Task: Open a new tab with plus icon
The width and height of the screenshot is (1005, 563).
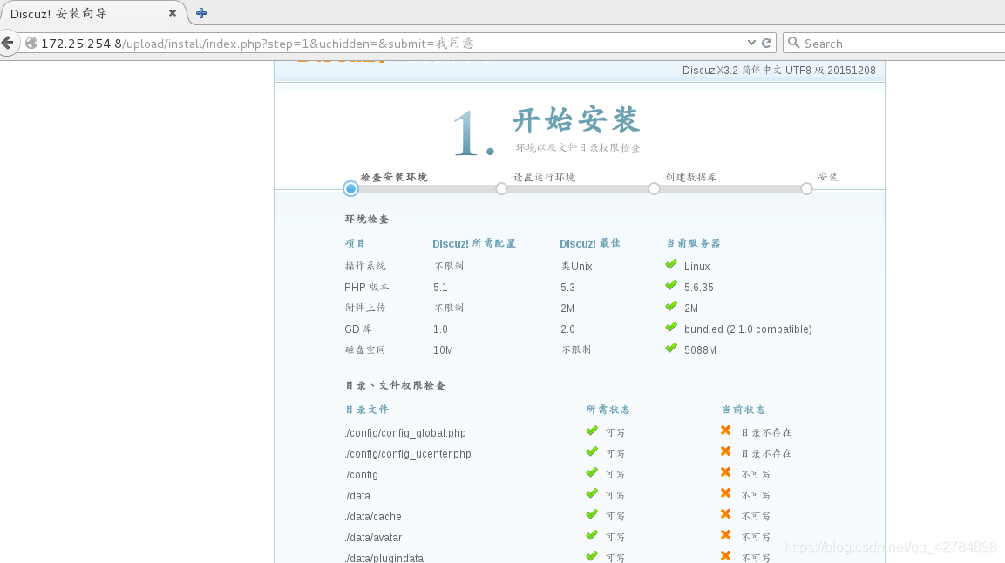Action: 201,13
